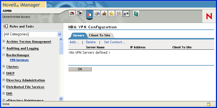Click the Configure desk icon

pyautogui.click(x=104, y=14)
